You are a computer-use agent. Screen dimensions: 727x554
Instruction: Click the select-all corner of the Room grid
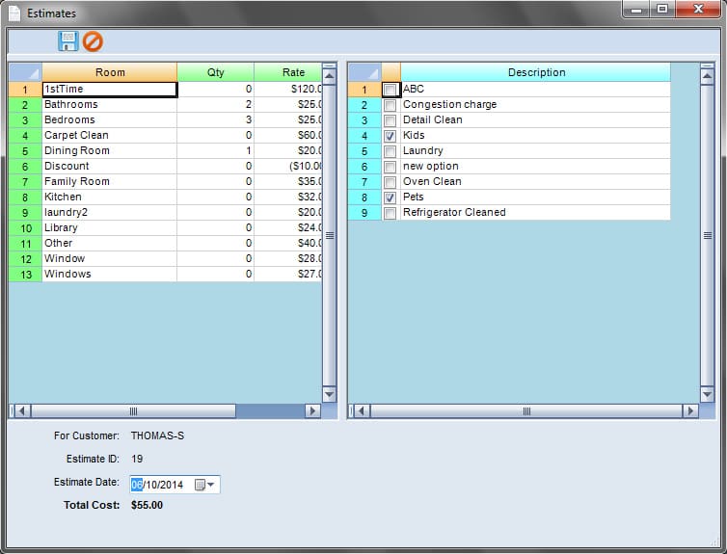(x=25, y=72)
